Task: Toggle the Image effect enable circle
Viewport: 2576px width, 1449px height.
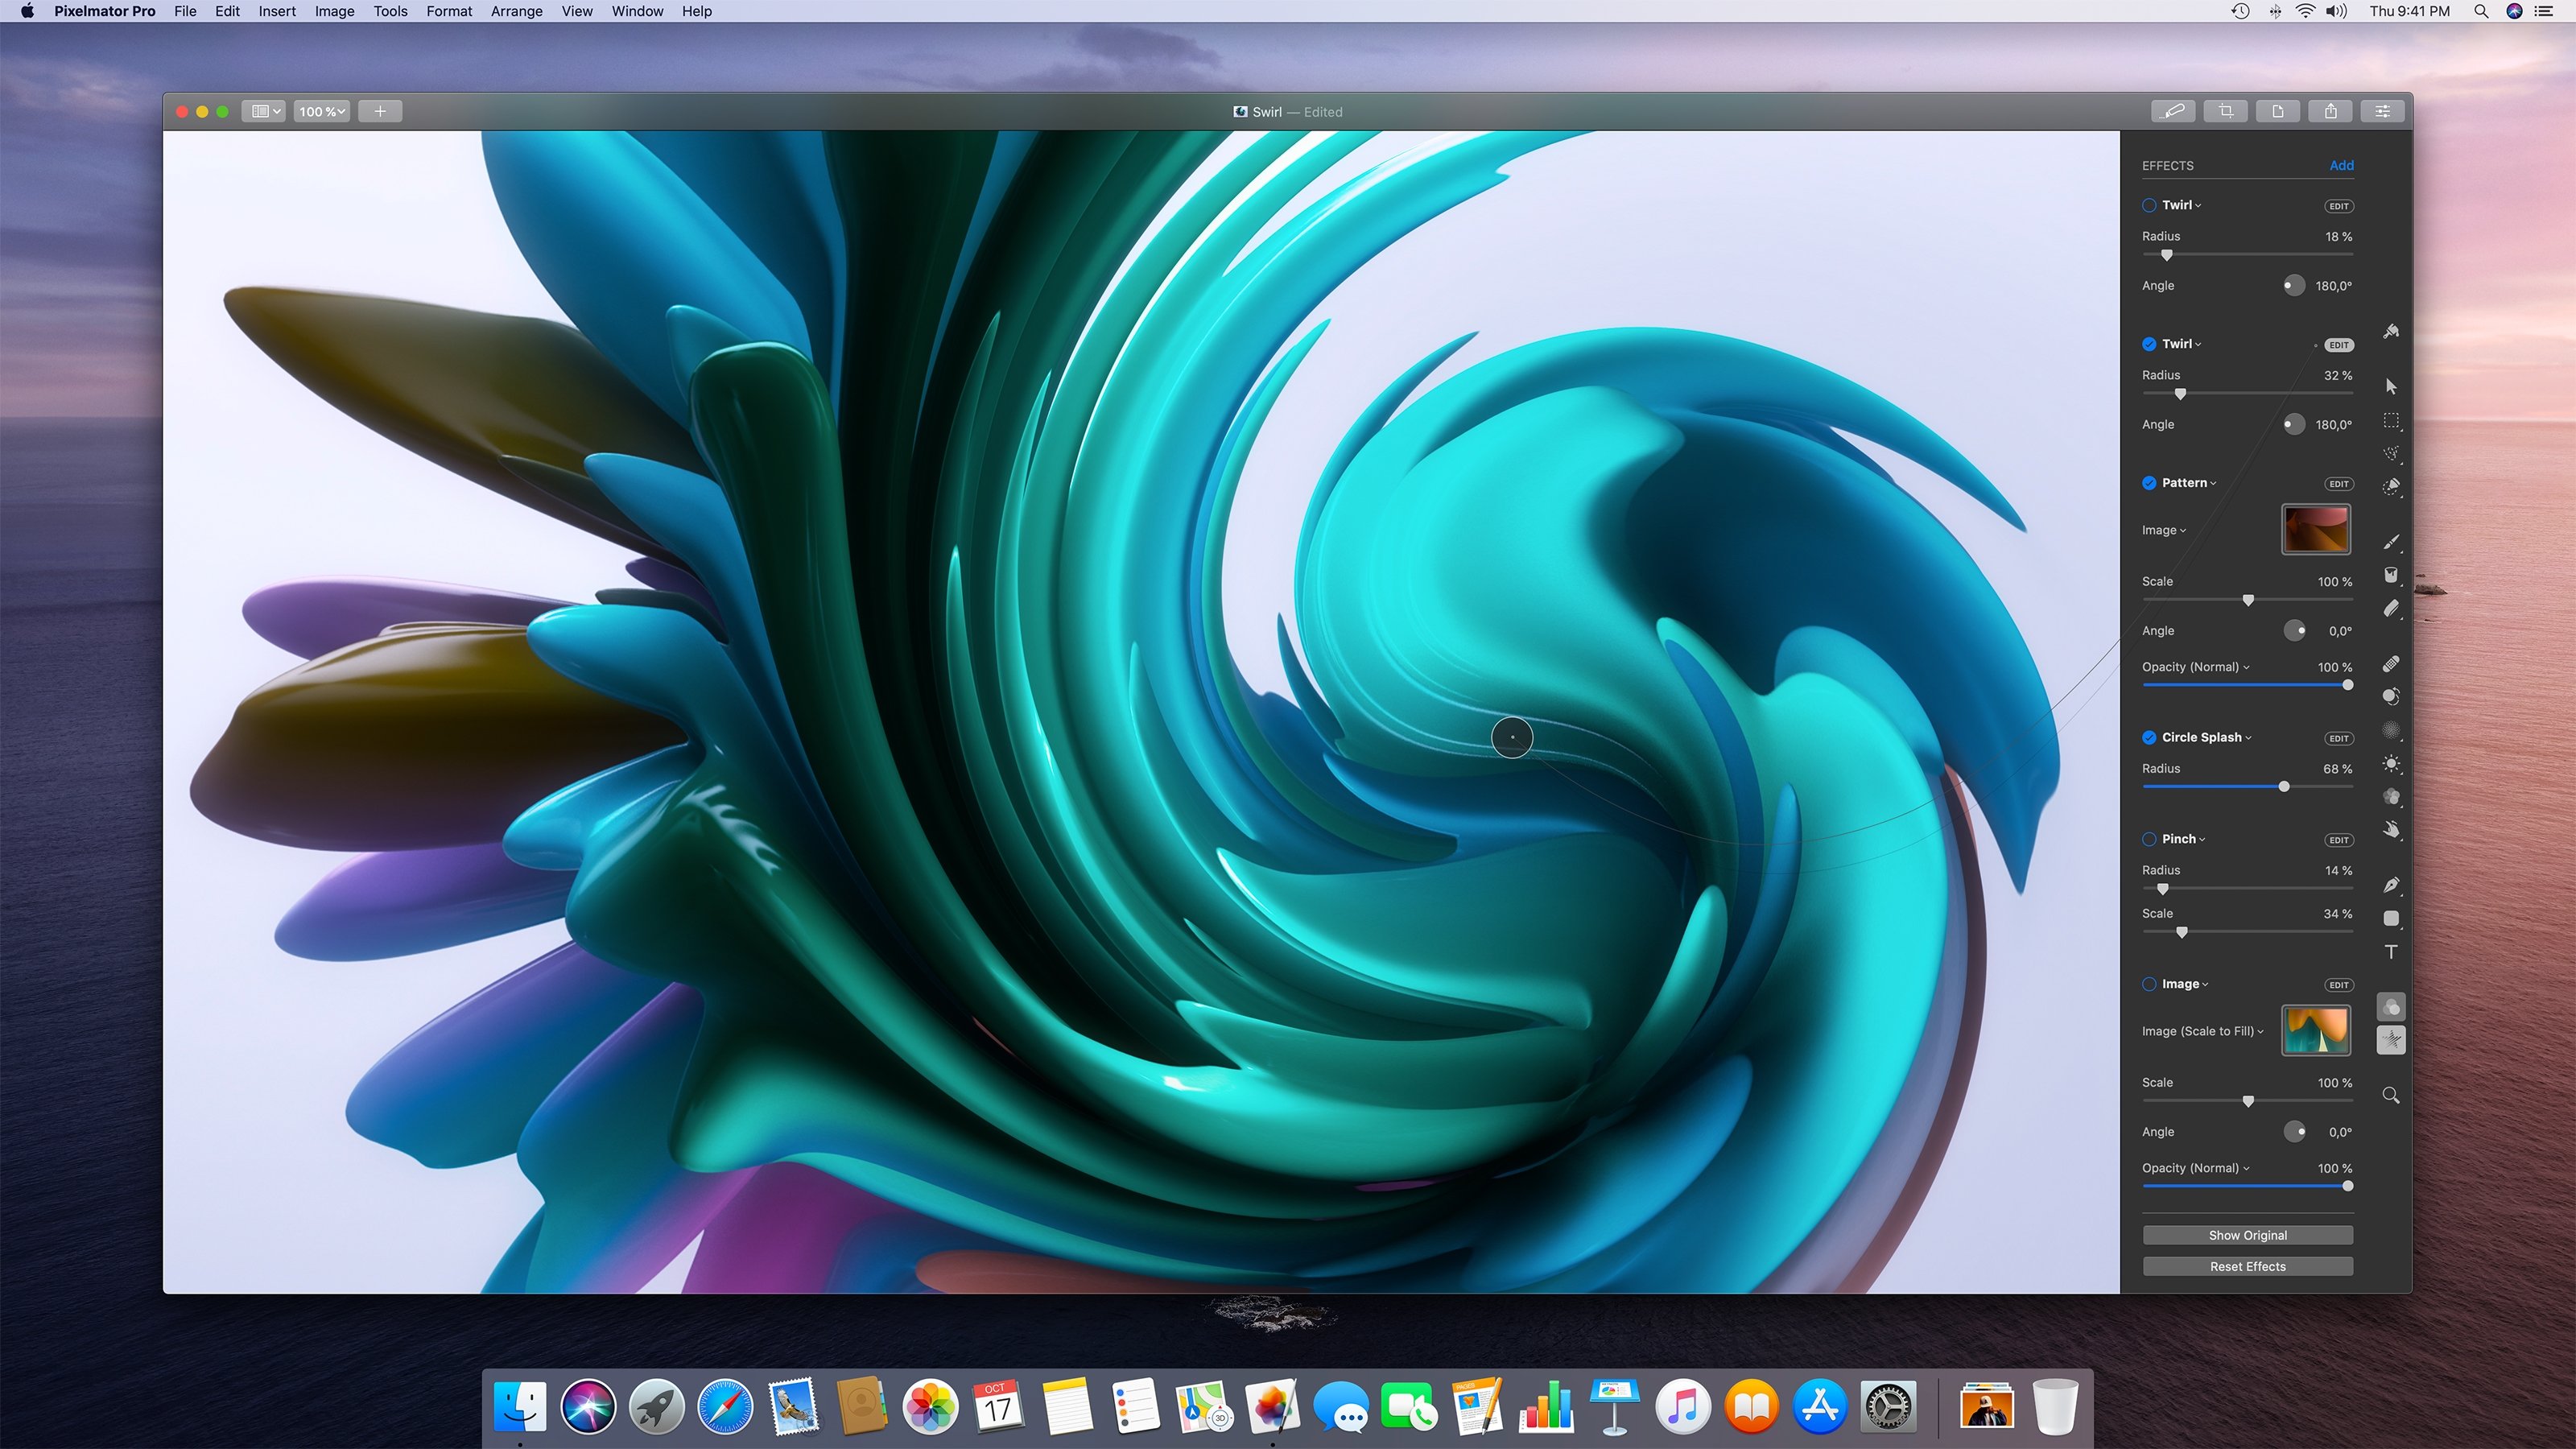Action: pos(2148,984)
